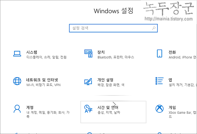Screen dimensions: 197x134
Task: Focus the 설정 검색 search field
Action: pyautogui.click(x=113, y=28)
